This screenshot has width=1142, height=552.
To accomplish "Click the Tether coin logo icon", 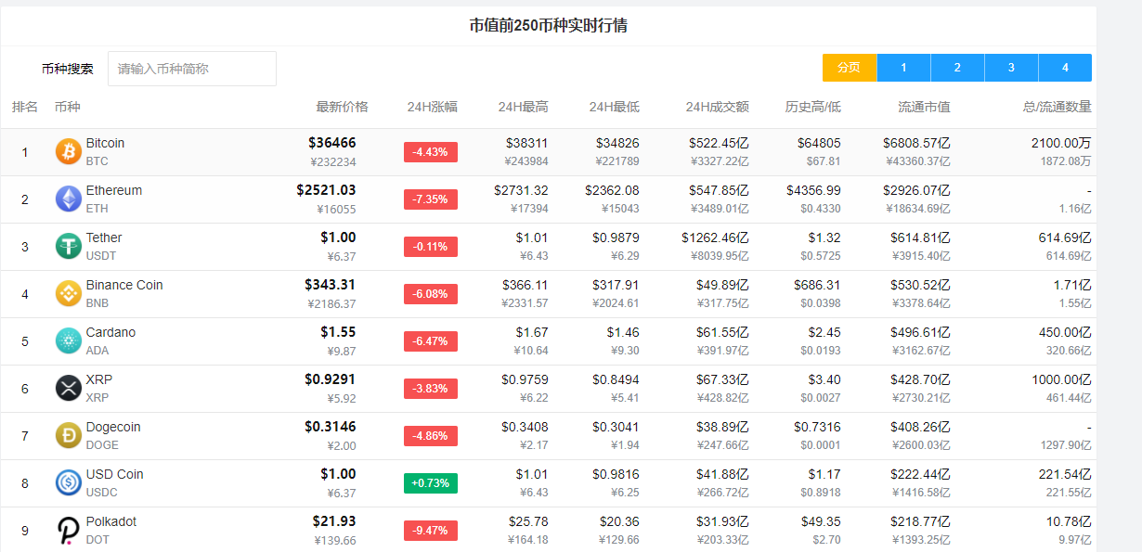I will click(69, 246).
